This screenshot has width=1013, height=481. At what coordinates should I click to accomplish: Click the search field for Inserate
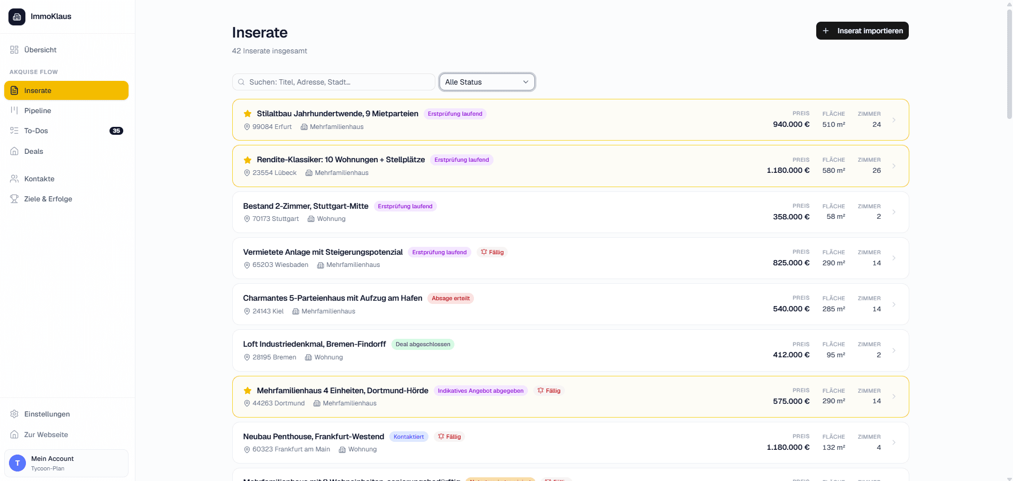tap(333, 82)
